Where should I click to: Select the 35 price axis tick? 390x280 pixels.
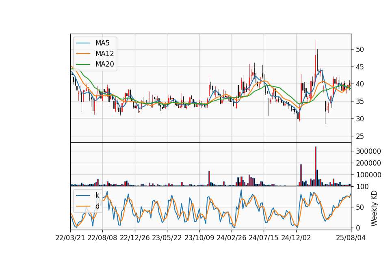pyautogui.click(x=360, y=101)
